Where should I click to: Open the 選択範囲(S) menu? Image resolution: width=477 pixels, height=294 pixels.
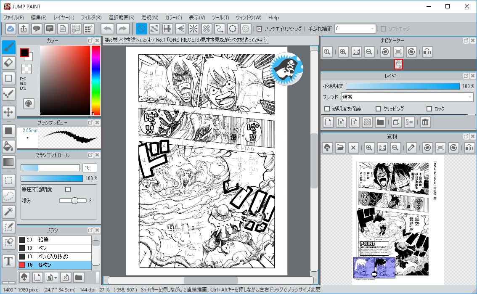coord(122,18)
